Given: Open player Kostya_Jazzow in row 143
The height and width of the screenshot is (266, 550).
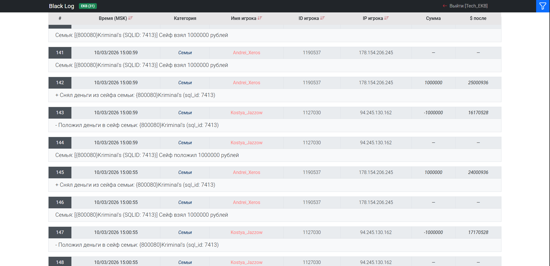Looking at the screenshot, I should 247,113.
